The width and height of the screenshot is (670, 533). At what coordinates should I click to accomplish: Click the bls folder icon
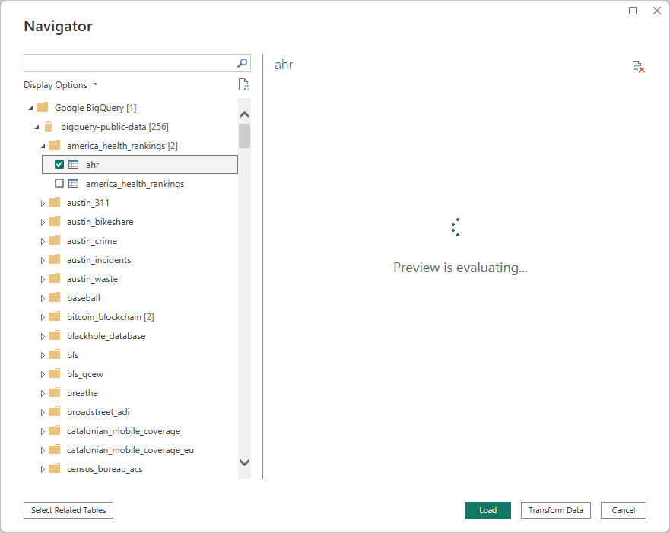point(54,355)
